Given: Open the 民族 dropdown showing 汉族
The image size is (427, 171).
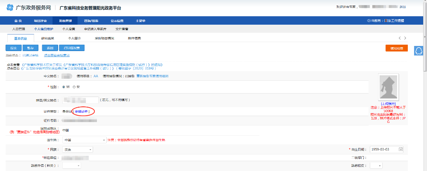Looking at the screenshot, I should click(78, 150).
